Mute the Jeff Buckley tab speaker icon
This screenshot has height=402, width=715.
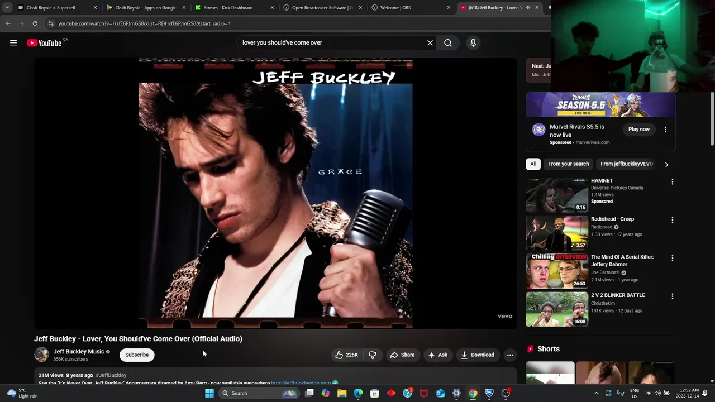528,8
